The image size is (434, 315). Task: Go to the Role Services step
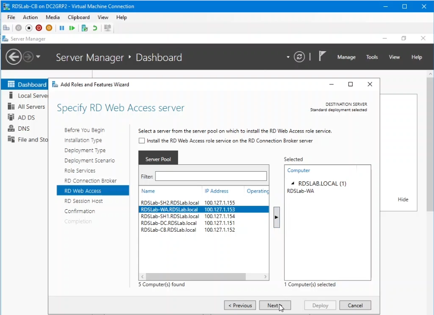pos(79,171)
